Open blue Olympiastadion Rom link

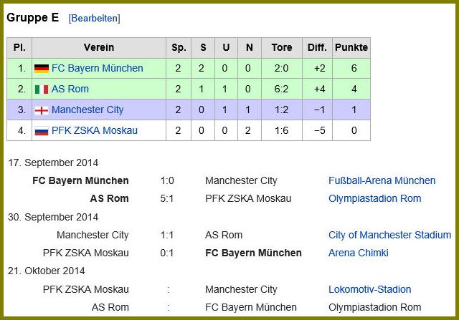point(374,199)
